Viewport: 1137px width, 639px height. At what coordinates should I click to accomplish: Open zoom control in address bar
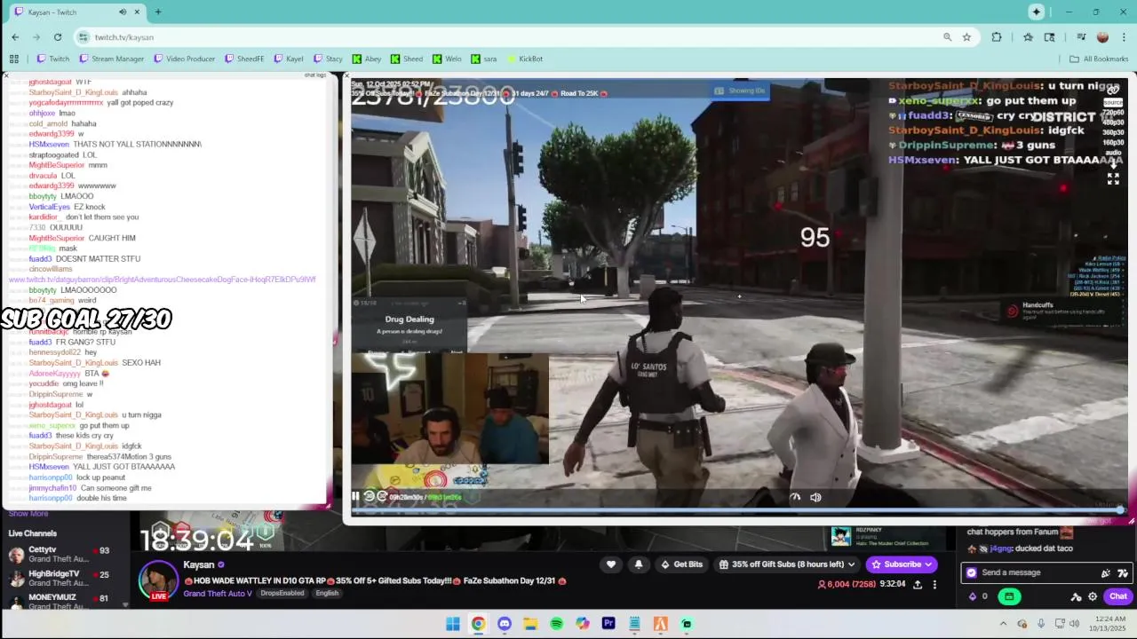click(x=947, y=37)
